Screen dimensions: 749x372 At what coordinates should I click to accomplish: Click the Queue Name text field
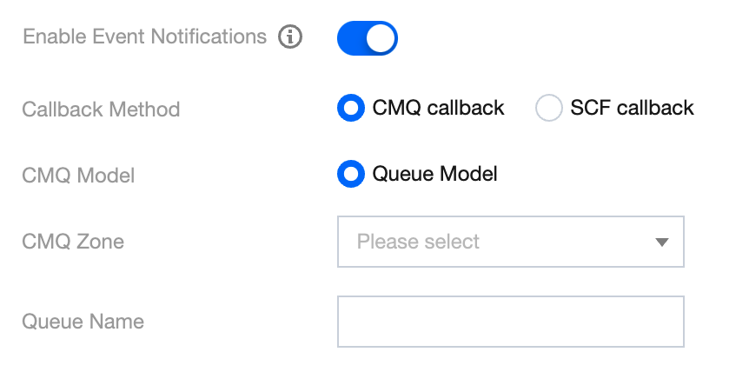[510, 322]
